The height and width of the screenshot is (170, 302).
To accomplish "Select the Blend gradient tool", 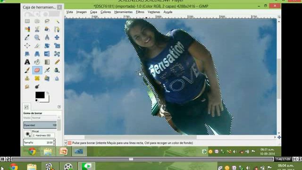I will tap(47, 62).
